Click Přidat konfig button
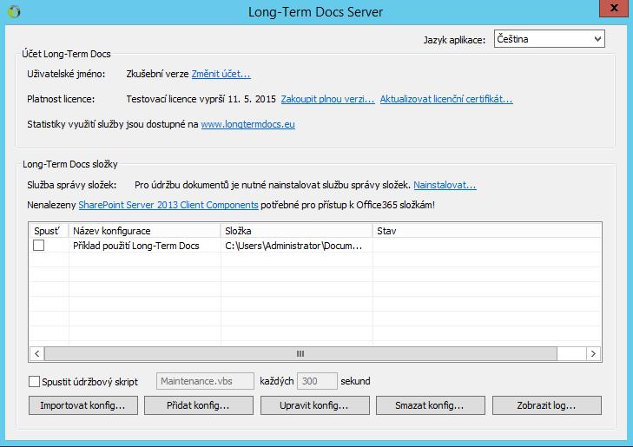This screenshot has width=633, height=447. tap(199, 405)
